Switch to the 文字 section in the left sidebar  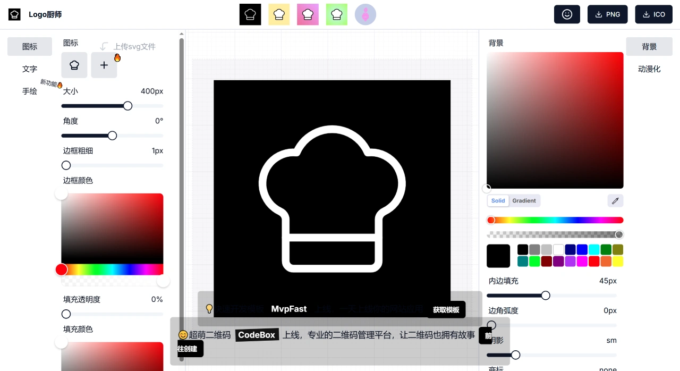point(29,69)
